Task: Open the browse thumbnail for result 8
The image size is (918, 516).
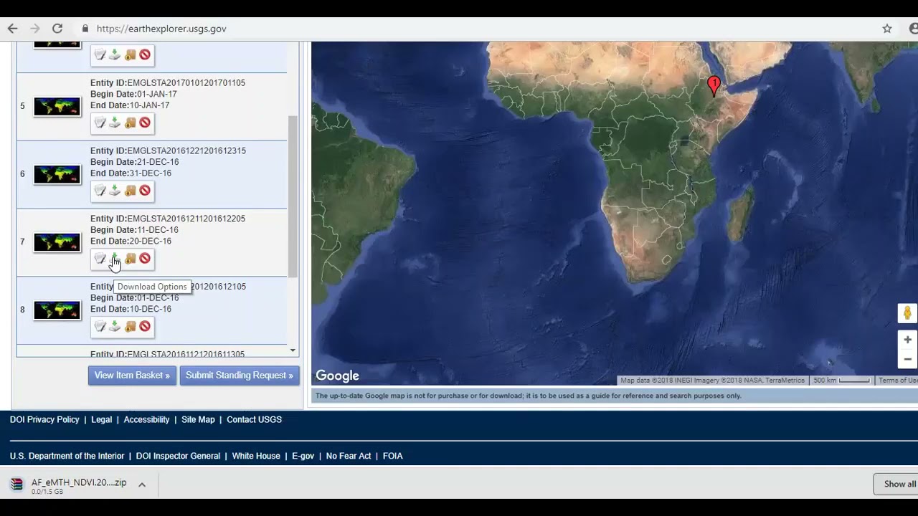Action: (57, 310)
